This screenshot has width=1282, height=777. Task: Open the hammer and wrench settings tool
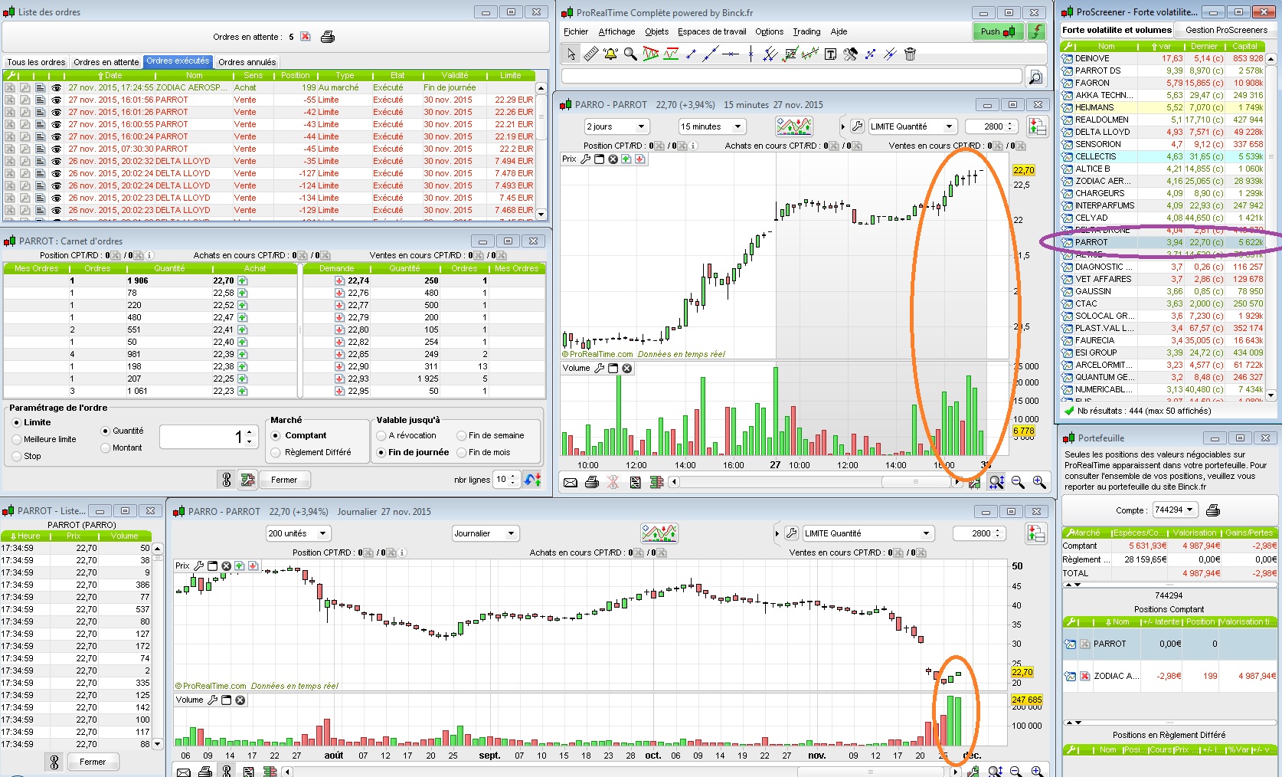850,54
